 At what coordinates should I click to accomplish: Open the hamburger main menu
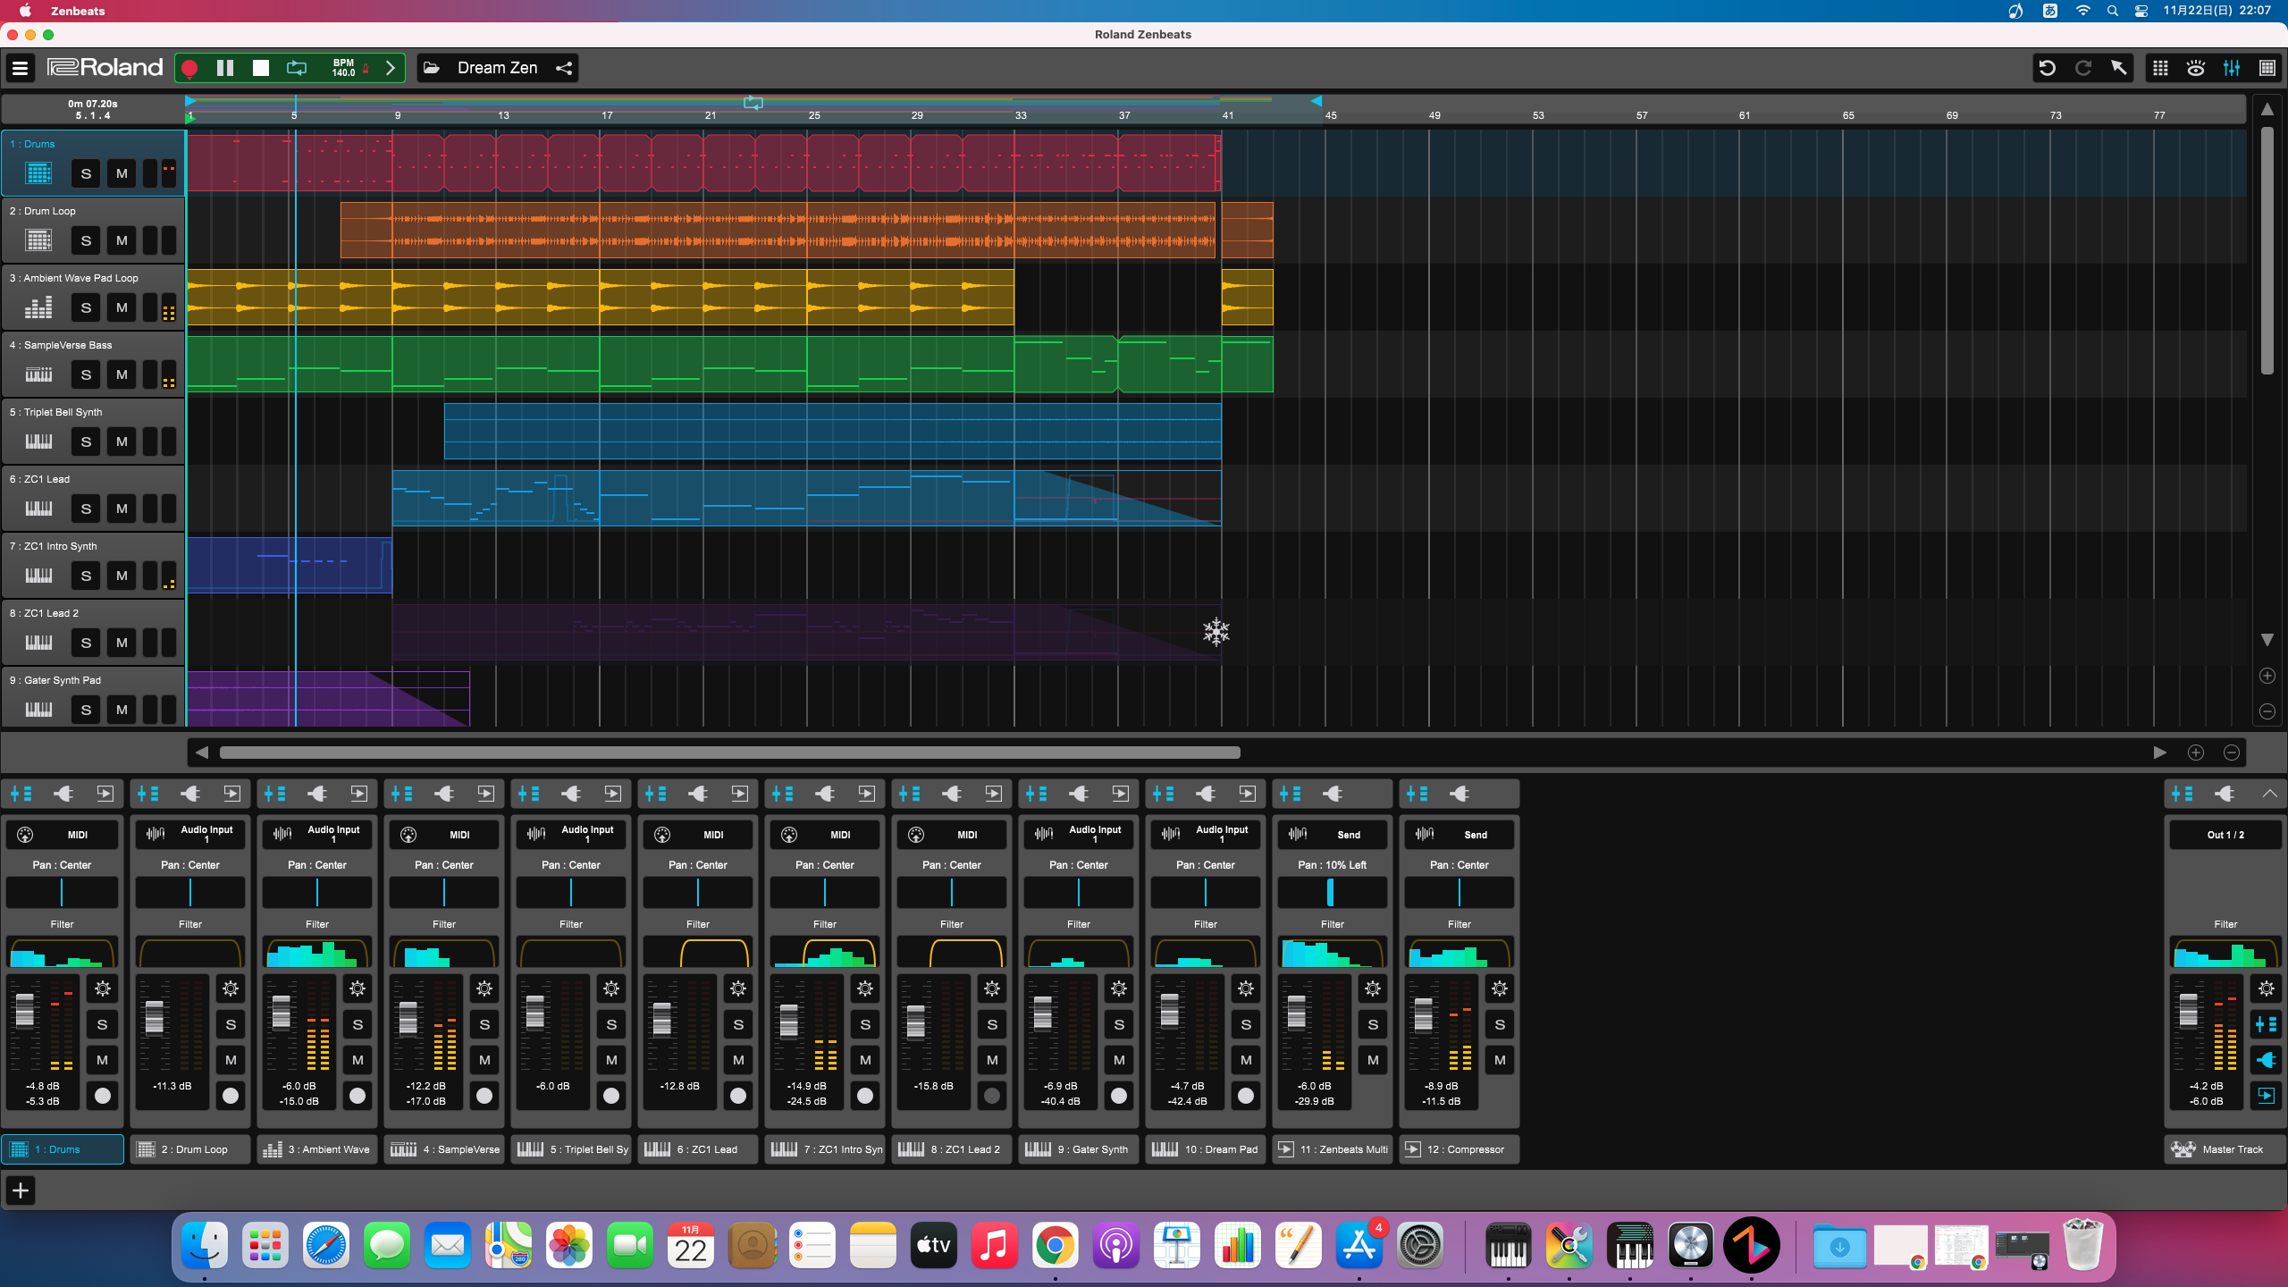pos(20,68)
